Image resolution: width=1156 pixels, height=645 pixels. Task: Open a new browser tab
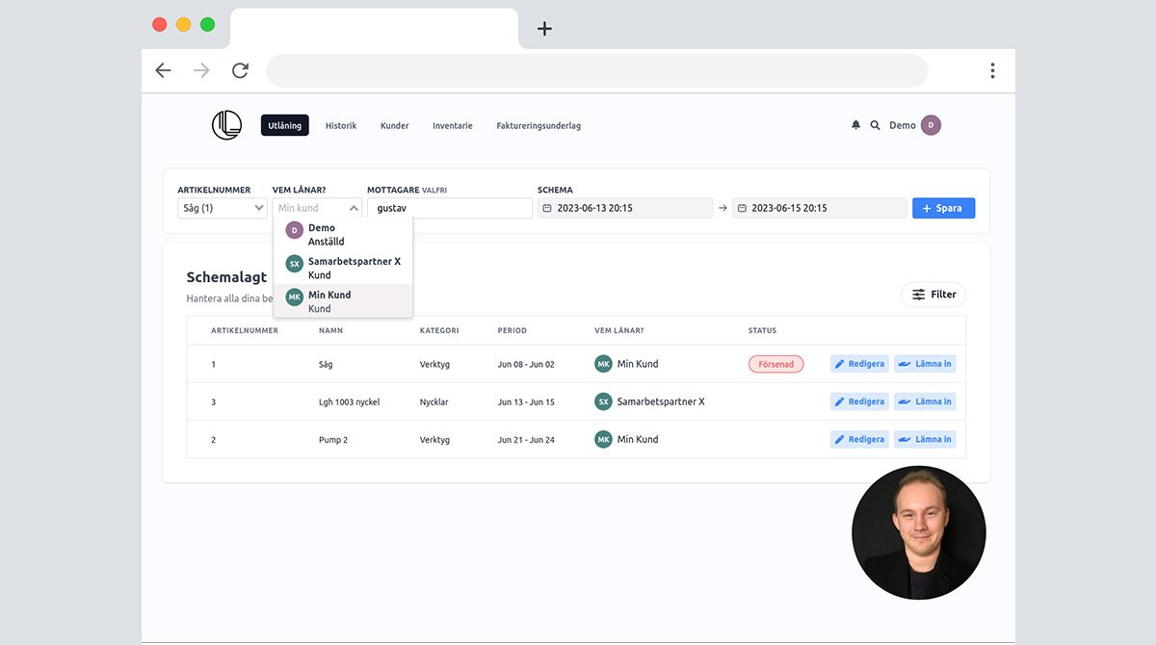tap(544, 29)
